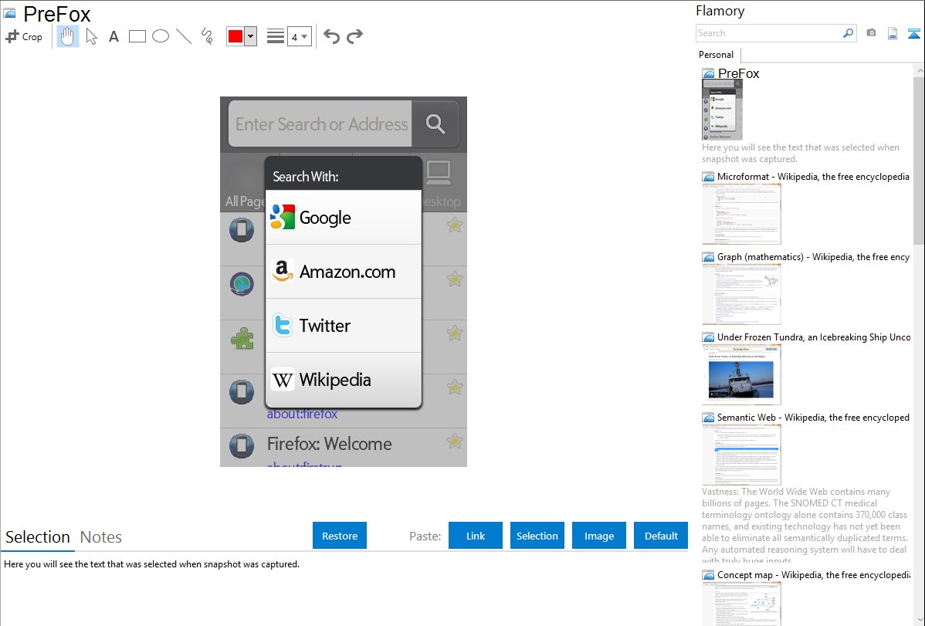Pick the freehand scribble tool
Image resolution: width=925 pixels, height=626 pixels.
(x=207, y=36)
